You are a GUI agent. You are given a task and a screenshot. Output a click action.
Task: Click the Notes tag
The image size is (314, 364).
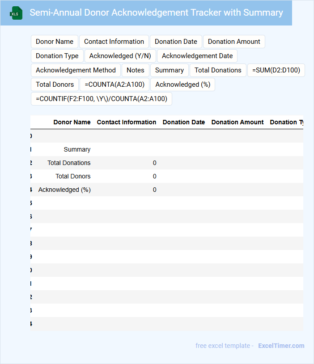click(x=136, y=70)
